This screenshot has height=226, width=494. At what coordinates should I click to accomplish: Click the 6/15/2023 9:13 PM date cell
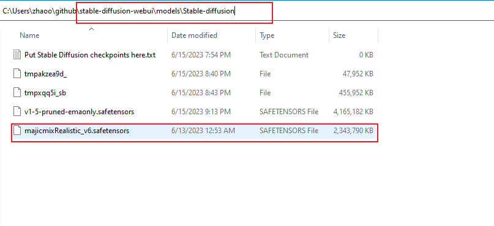201,112
